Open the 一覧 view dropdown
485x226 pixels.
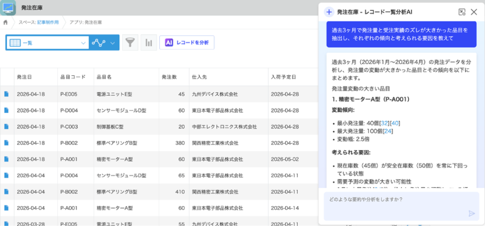(47, 43)
